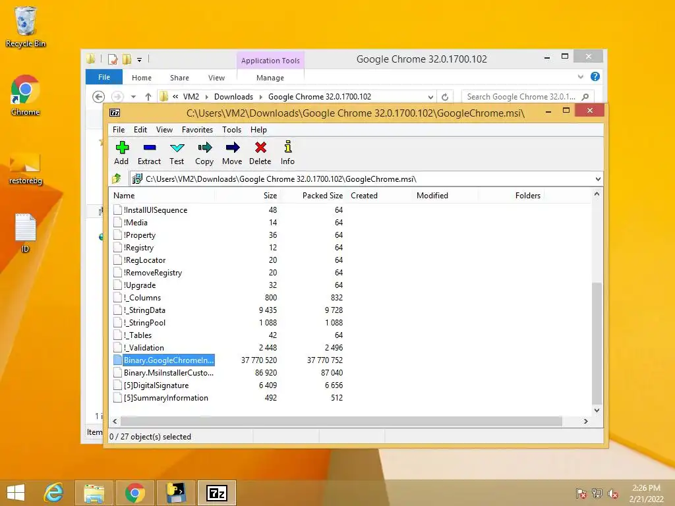The width and height of the screenshot is (675, 506).
Task: Click Explorer's refresh button
Action: click(x=445, y=97)
